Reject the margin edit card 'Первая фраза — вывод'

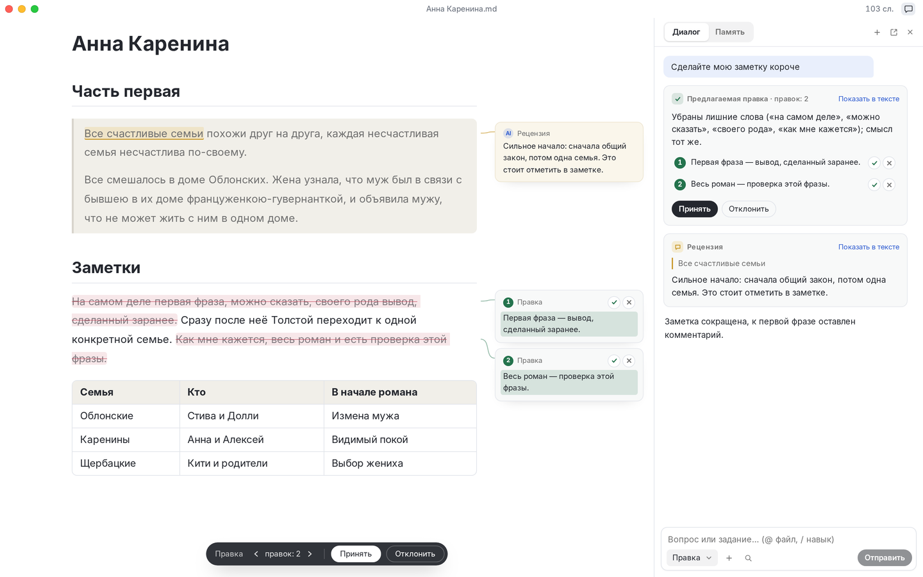click(629, 302)
